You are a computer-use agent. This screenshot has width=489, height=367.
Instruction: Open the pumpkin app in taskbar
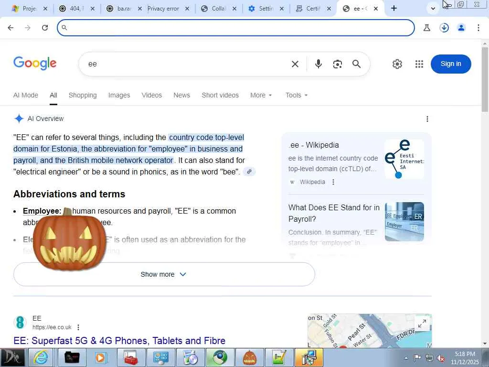(x=249, y=357)
